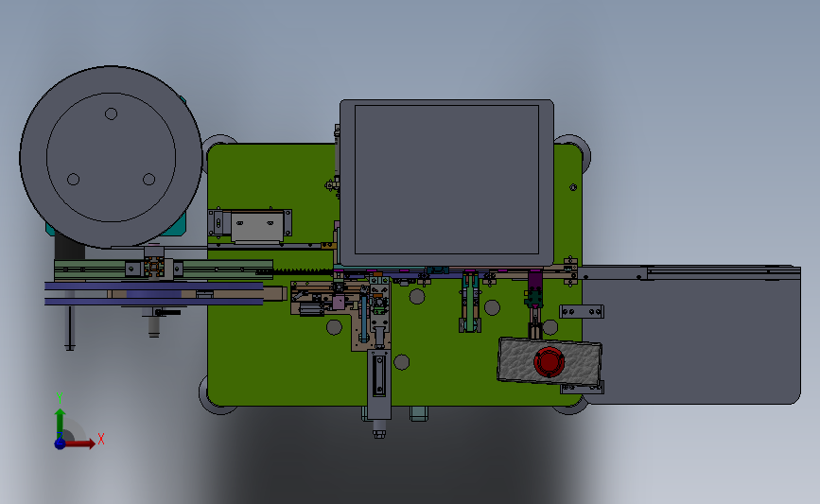Select the large circular reel disc
The height and width of the screenshot is (504, 820).
(111, 157)
